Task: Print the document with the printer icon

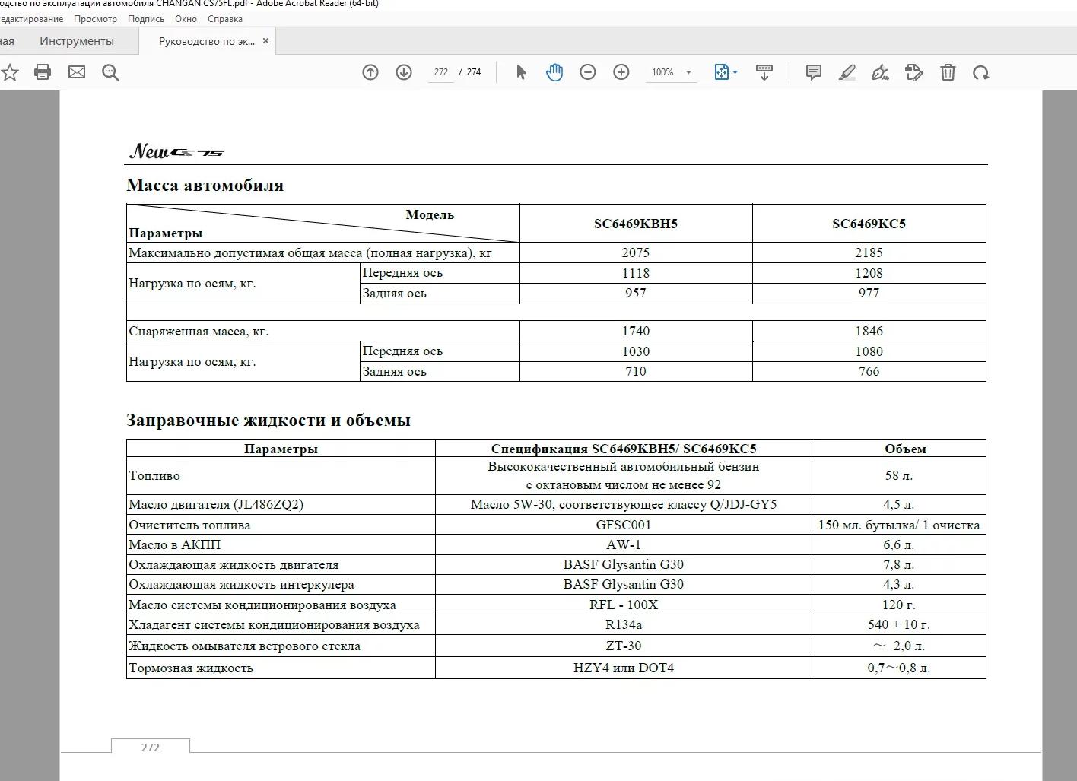Action: tap(43, 72)
